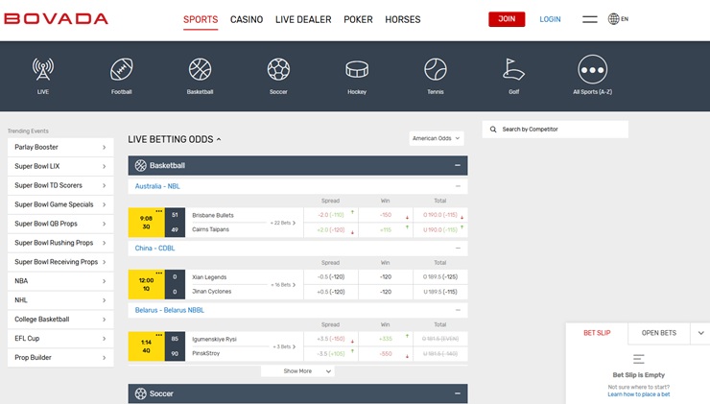The width and height of the screenshot is (710, 404).
Task: Select the Hockey puck icon
Action: click(x=357, y=71)
